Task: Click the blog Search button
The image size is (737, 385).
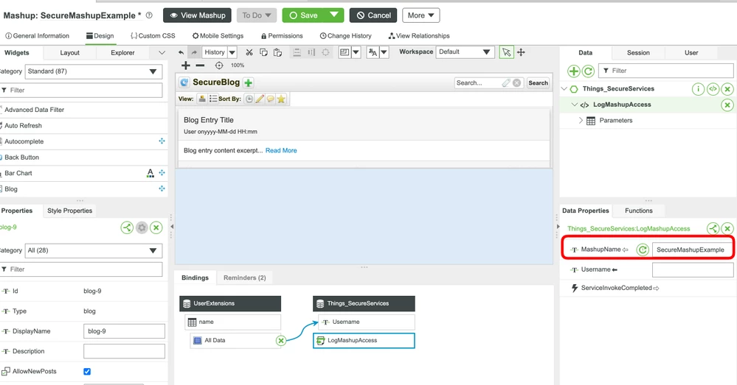Action: (538, 83)
